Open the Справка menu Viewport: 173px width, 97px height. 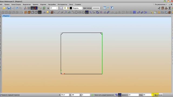[78, 4]
